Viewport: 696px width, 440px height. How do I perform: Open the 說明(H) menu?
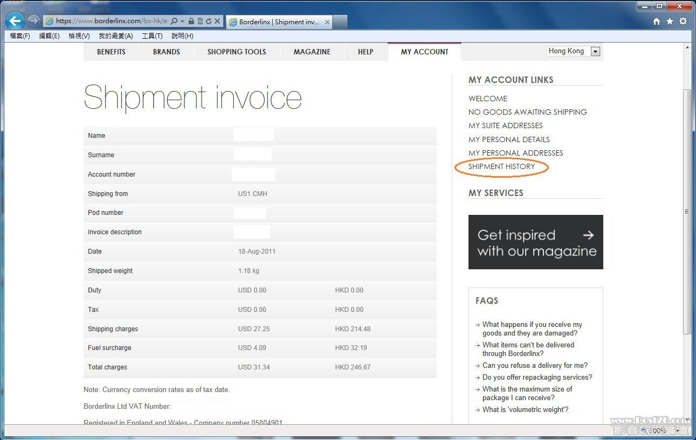pos(182,36)
